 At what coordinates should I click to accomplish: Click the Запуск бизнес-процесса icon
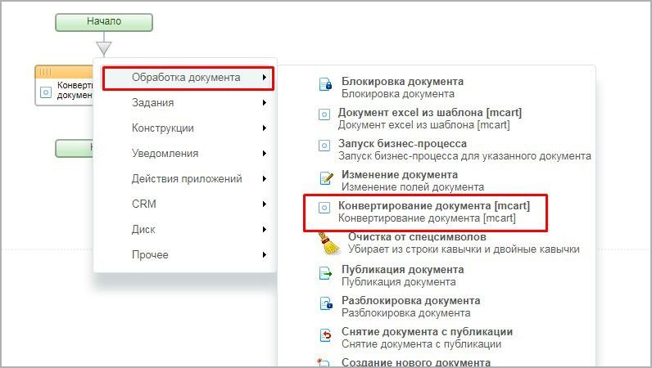tap(324, 146)
